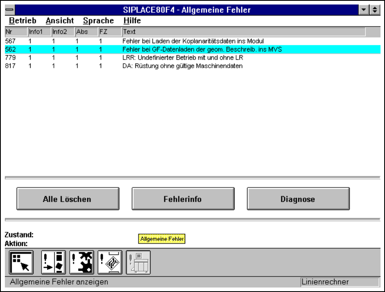The width and height of the screenshot is (385, 292).
Task: Click the Zustand label
Action: (x=19, y=235)
